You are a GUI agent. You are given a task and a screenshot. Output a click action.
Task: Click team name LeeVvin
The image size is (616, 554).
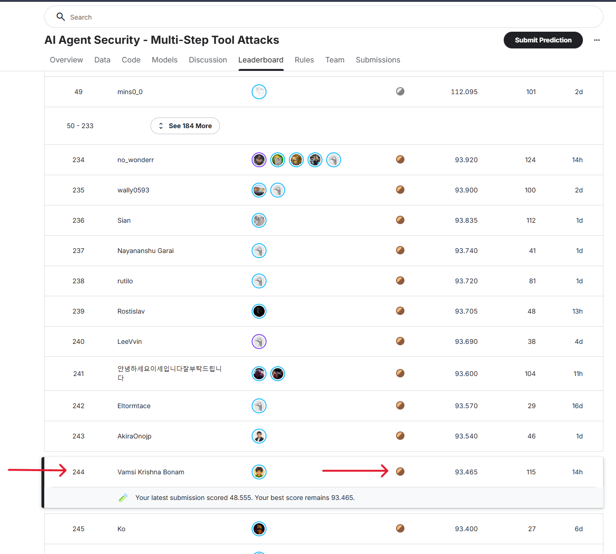pyautogui.click(x=130, y=342)
